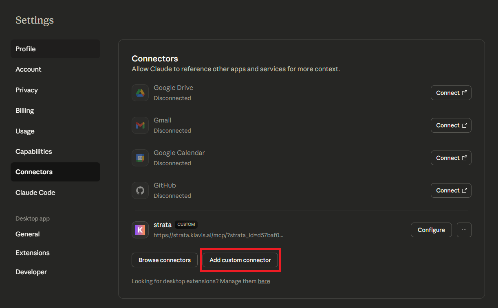
Task: Click the strata custom connector icon
Action: [140, 229]
